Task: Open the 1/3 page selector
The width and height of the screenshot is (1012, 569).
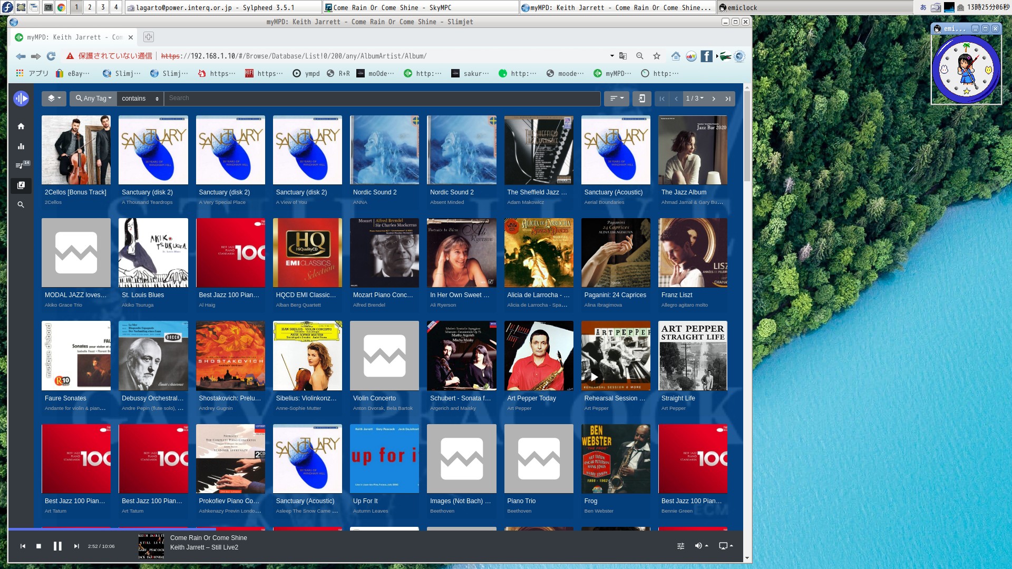Action: point(694,99)
